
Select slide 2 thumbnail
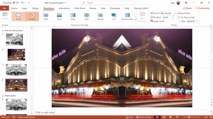point(16,55)
